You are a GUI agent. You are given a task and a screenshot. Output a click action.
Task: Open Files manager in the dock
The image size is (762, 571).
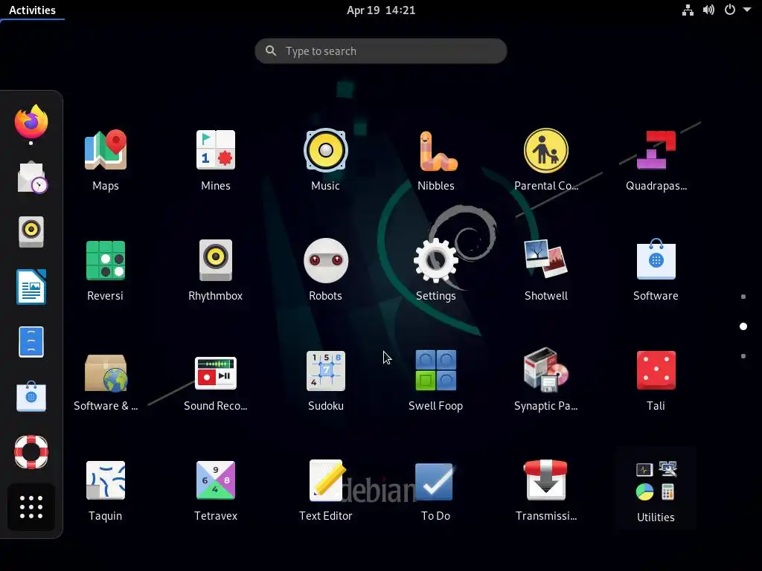click(x=31, y=342)
